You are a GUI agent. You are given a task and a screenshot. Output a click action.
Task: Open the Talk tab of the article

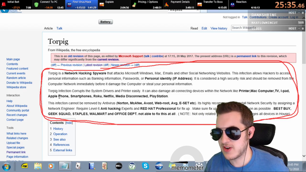coord(59,28)
